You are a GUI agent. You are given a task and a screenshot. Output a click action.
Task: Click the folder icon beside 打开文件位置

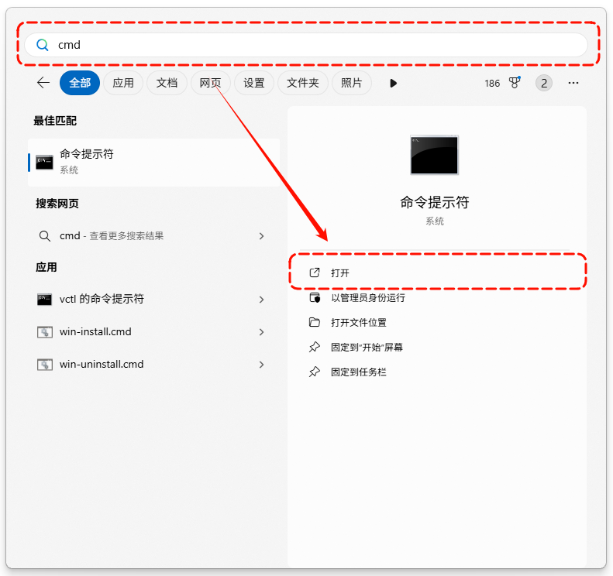pos(315,322)
